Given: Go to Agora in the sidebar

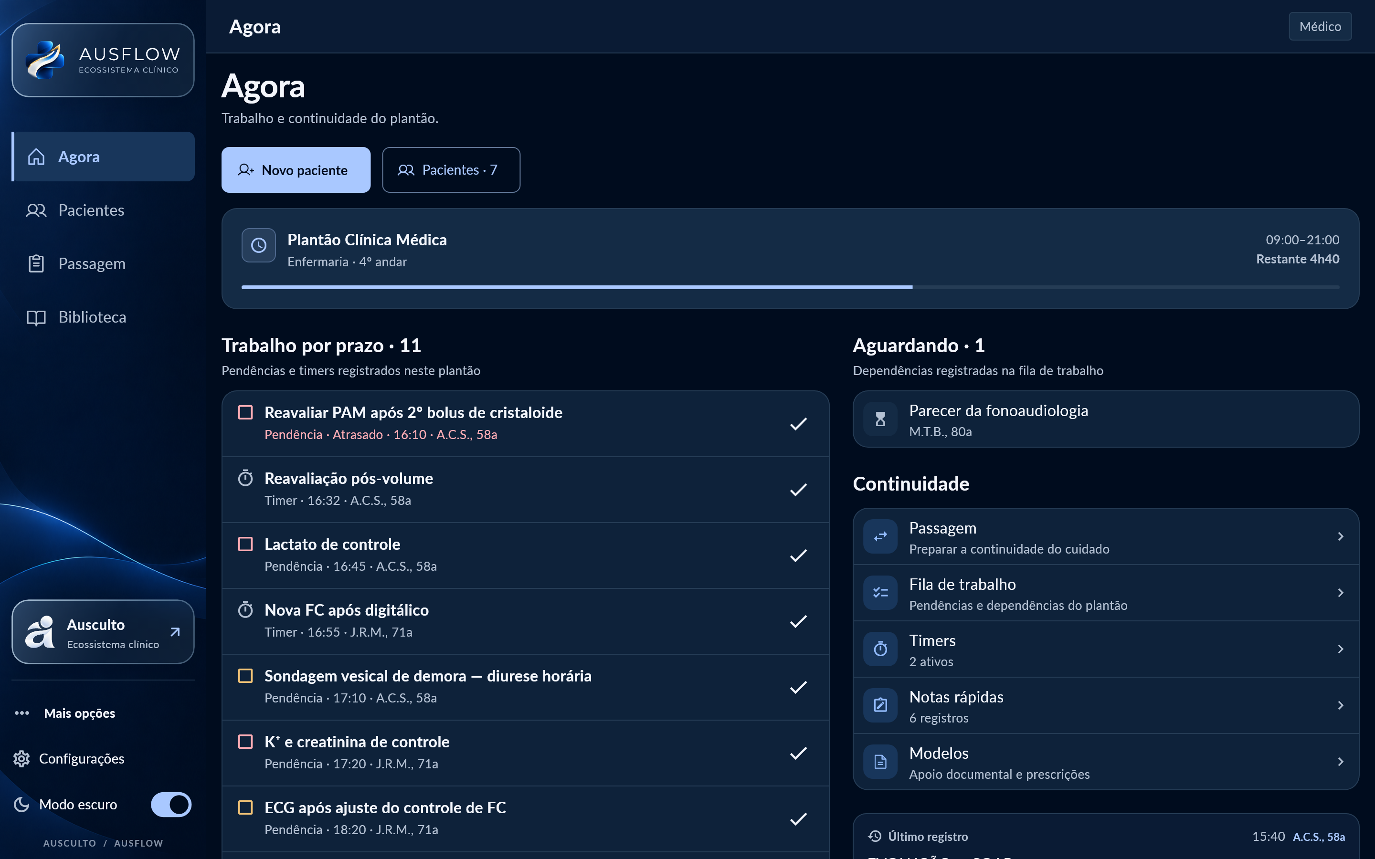Looking at the screenshot, I should 103,157.
